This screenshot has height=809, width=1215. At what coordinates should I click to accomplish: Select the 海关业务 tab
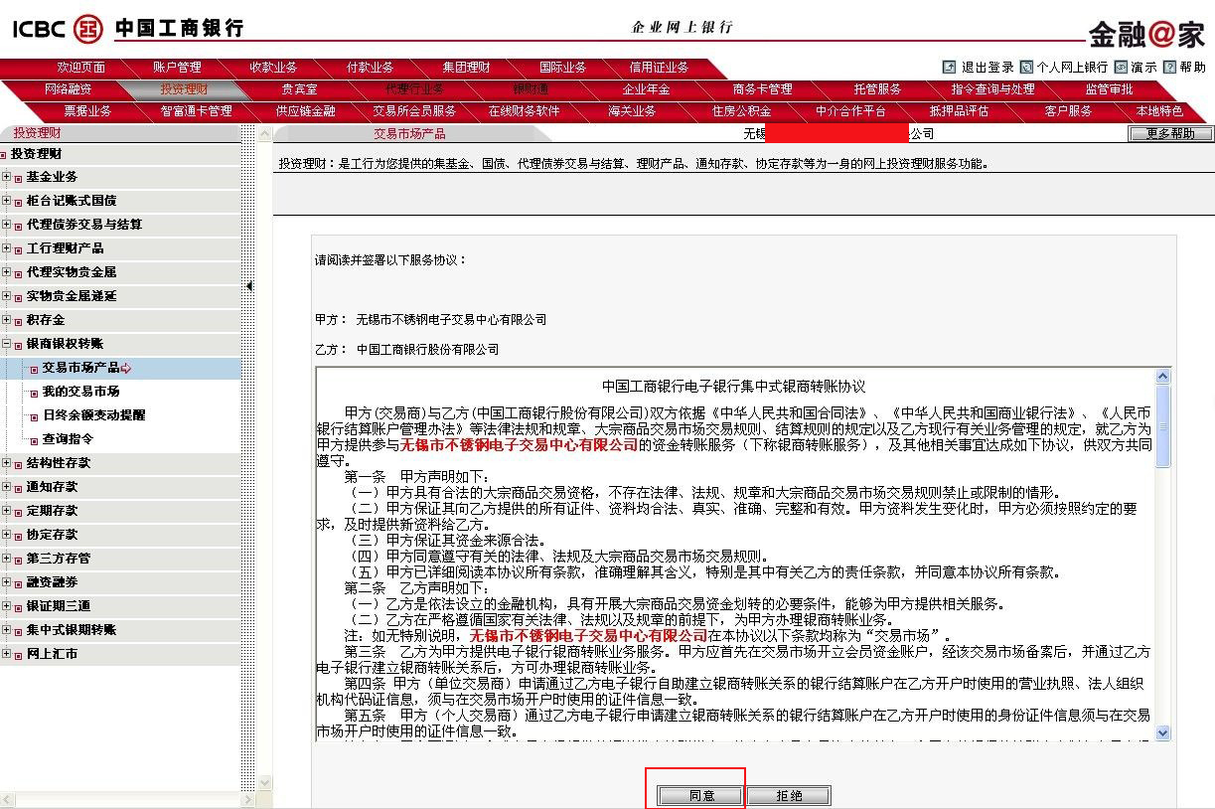coord(633,111)
